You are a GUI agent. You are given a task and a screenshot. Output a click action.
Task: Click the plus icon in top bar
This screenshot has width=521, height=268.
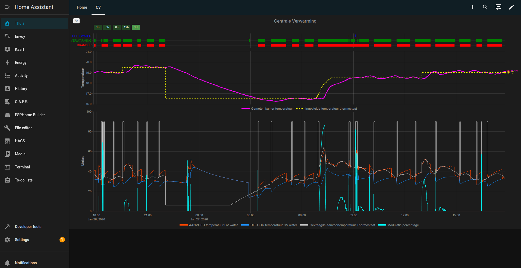(472, 7)
